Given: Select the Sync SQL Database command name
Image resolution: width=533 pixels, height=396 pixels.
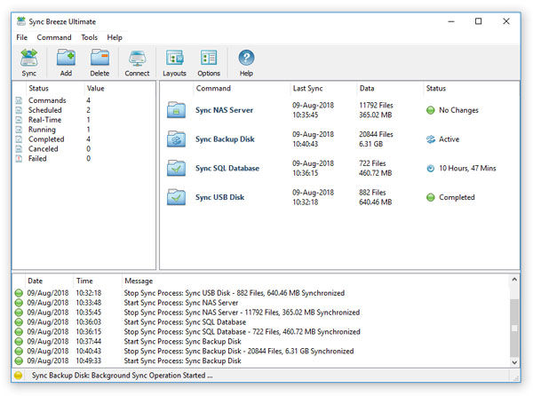Looking at the screenshot, I should coord(227,168).
